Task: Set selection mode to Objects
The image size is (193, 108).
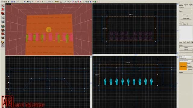Action: 186,50
